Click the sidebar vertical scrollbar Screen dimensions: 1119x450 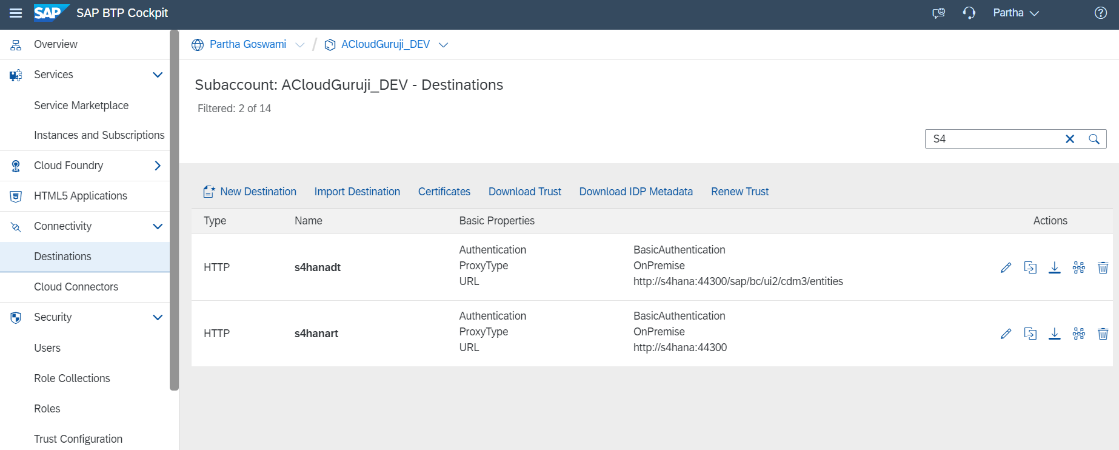[175, 209]
